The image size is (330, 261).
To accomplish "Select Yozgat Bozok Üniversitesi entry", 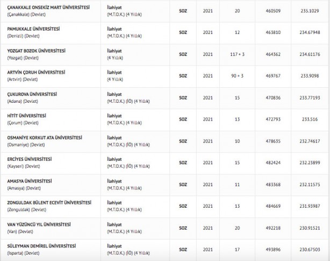I will [37, 51].
